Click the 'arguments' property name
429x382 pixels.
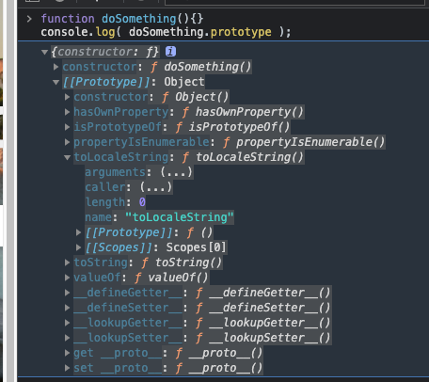(x=115, y=172)
